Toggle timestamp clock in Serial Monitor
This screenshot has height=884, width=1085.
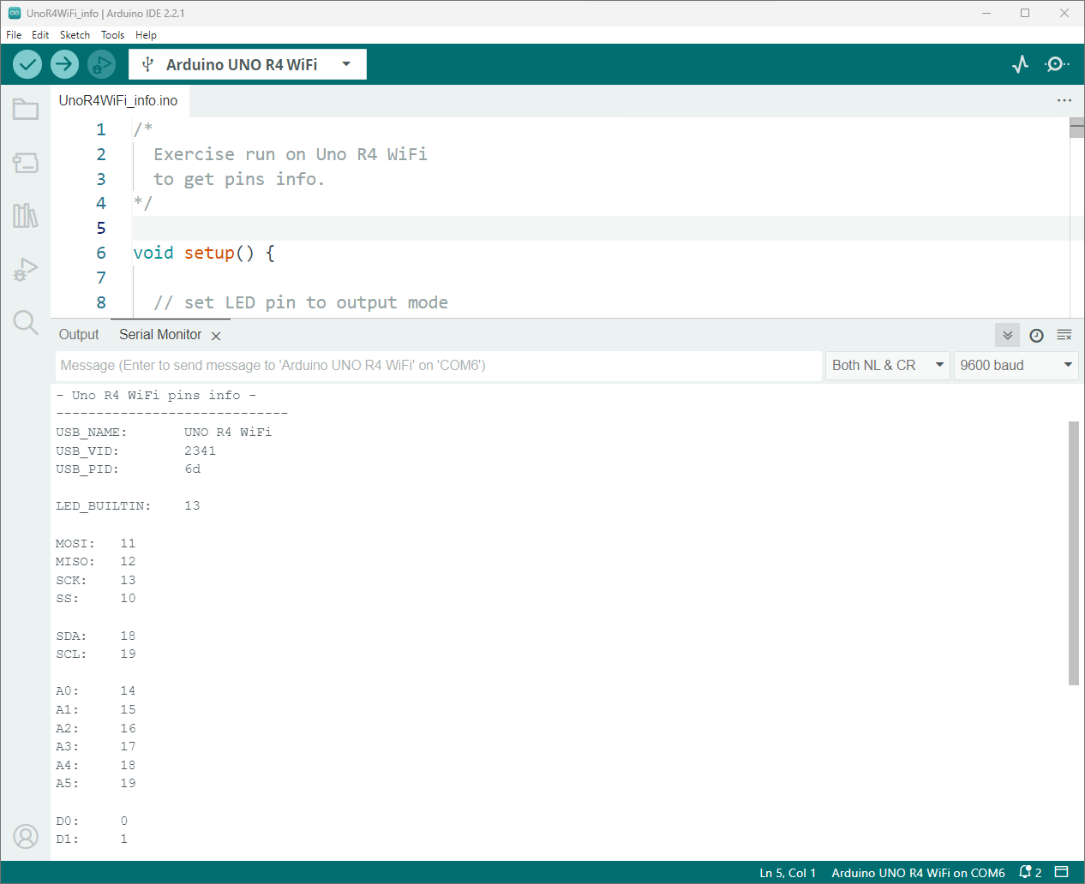tap(1036, 335)
